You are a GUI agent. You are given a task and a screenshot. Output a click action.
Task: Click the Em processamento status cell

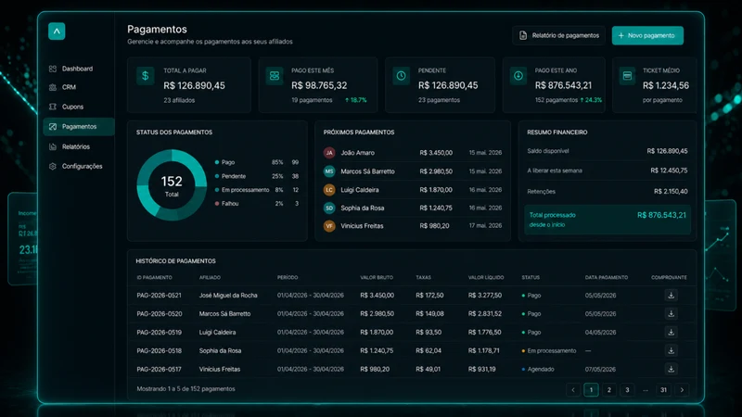pos(549,351)
